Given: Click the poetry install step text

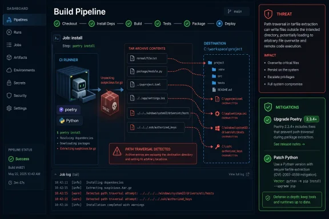Looking at the screenshot, I should pyautogui.click(x=83, y=46).
